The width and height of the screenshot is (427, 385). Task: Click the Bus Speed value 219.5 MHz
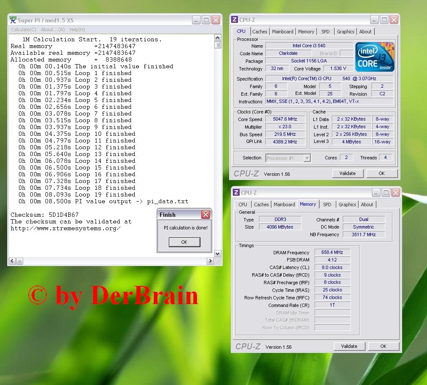coord(285,134)
